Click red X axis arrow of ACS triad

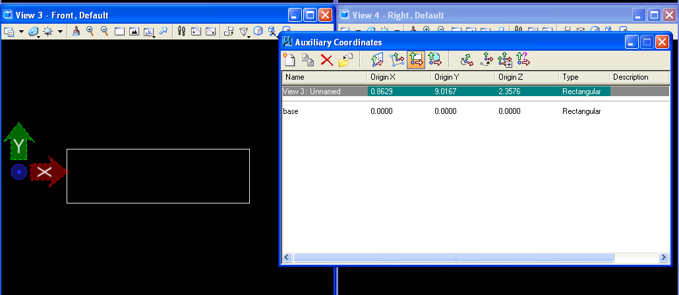click(x=49, y=172)
